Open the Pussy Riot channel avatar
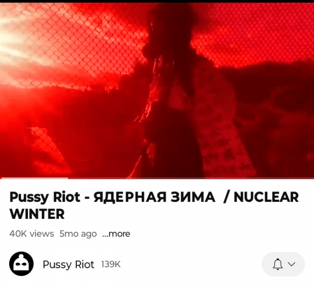This screenshot has height=286, width=314. tap(21, 264)
